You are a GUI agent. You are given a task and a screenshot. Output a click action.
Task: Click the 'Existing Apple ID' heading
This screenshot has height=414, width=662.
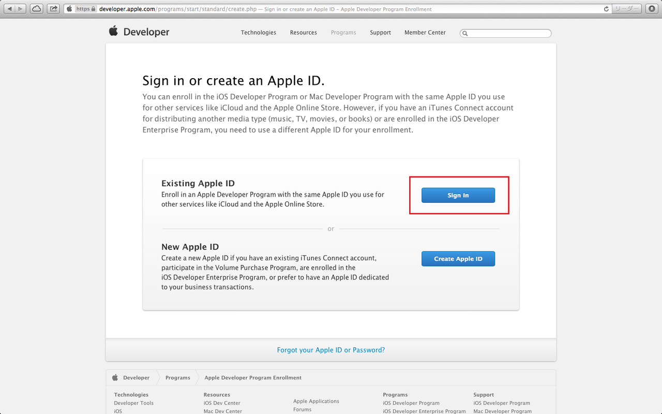tap(198, 183)
